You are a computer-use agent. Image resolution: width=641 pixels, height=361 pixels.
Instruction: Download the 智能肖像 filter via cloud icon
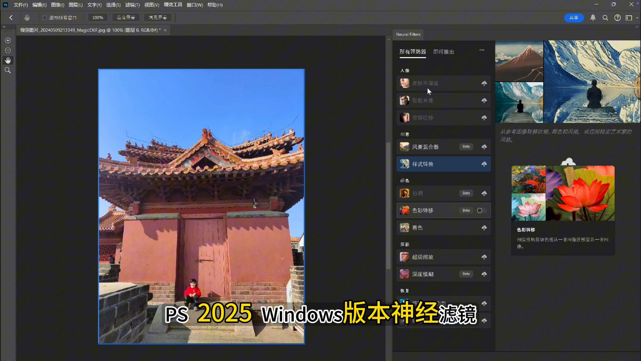484,100
